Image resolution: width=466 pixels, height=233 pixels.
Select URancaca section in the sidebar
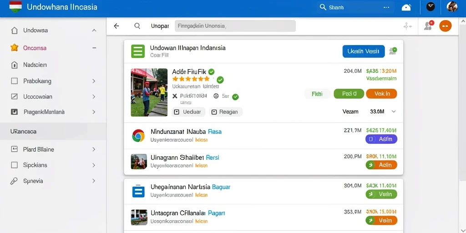[x=53, y=132]
